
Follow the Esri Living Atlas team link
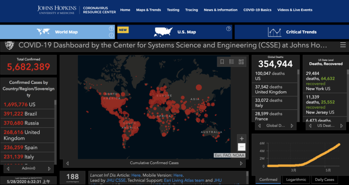point(184,180)
